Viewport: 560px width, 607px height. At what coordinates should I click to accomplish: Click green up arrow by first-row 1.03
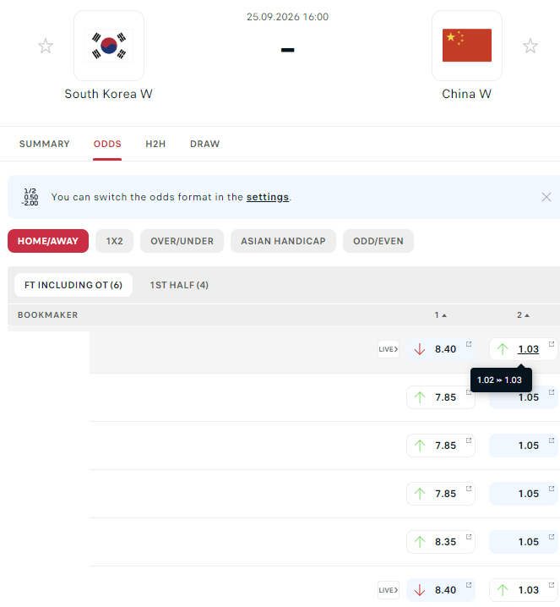click(x=503, y=349)
